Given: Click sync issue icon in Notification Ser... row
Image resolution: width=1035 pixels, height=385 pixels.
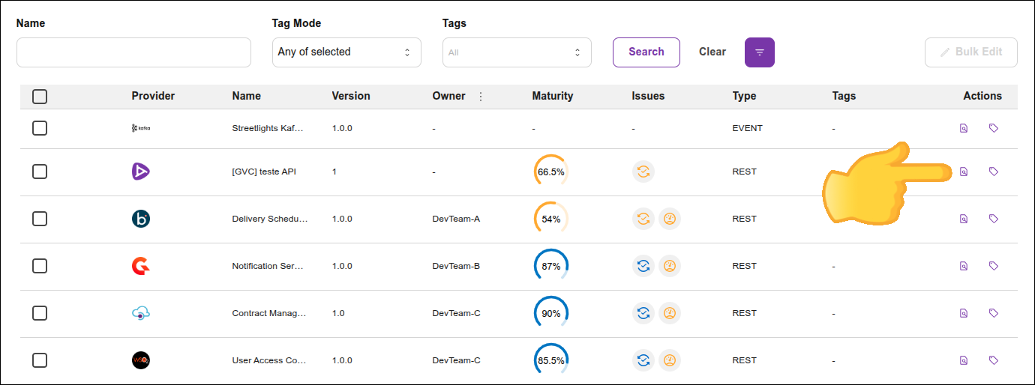Looking at the screenshot, I should pyautogui.click(x=643, y=266).
